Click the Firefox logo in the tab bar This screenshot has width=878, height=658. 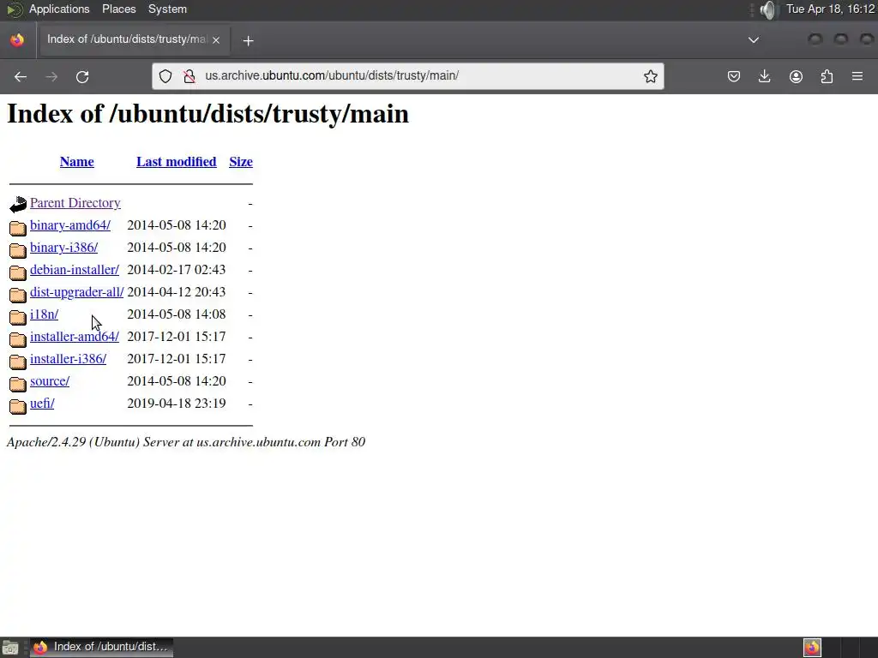coord(17,39)
